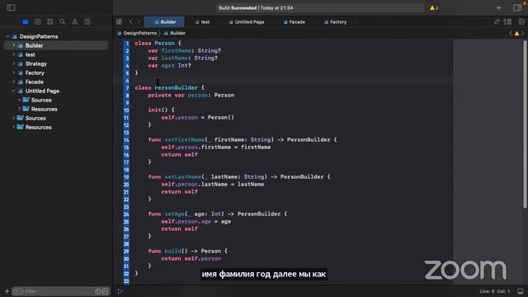
Task: Go back with the editor back arrow
Action: [x=130, y=22]
